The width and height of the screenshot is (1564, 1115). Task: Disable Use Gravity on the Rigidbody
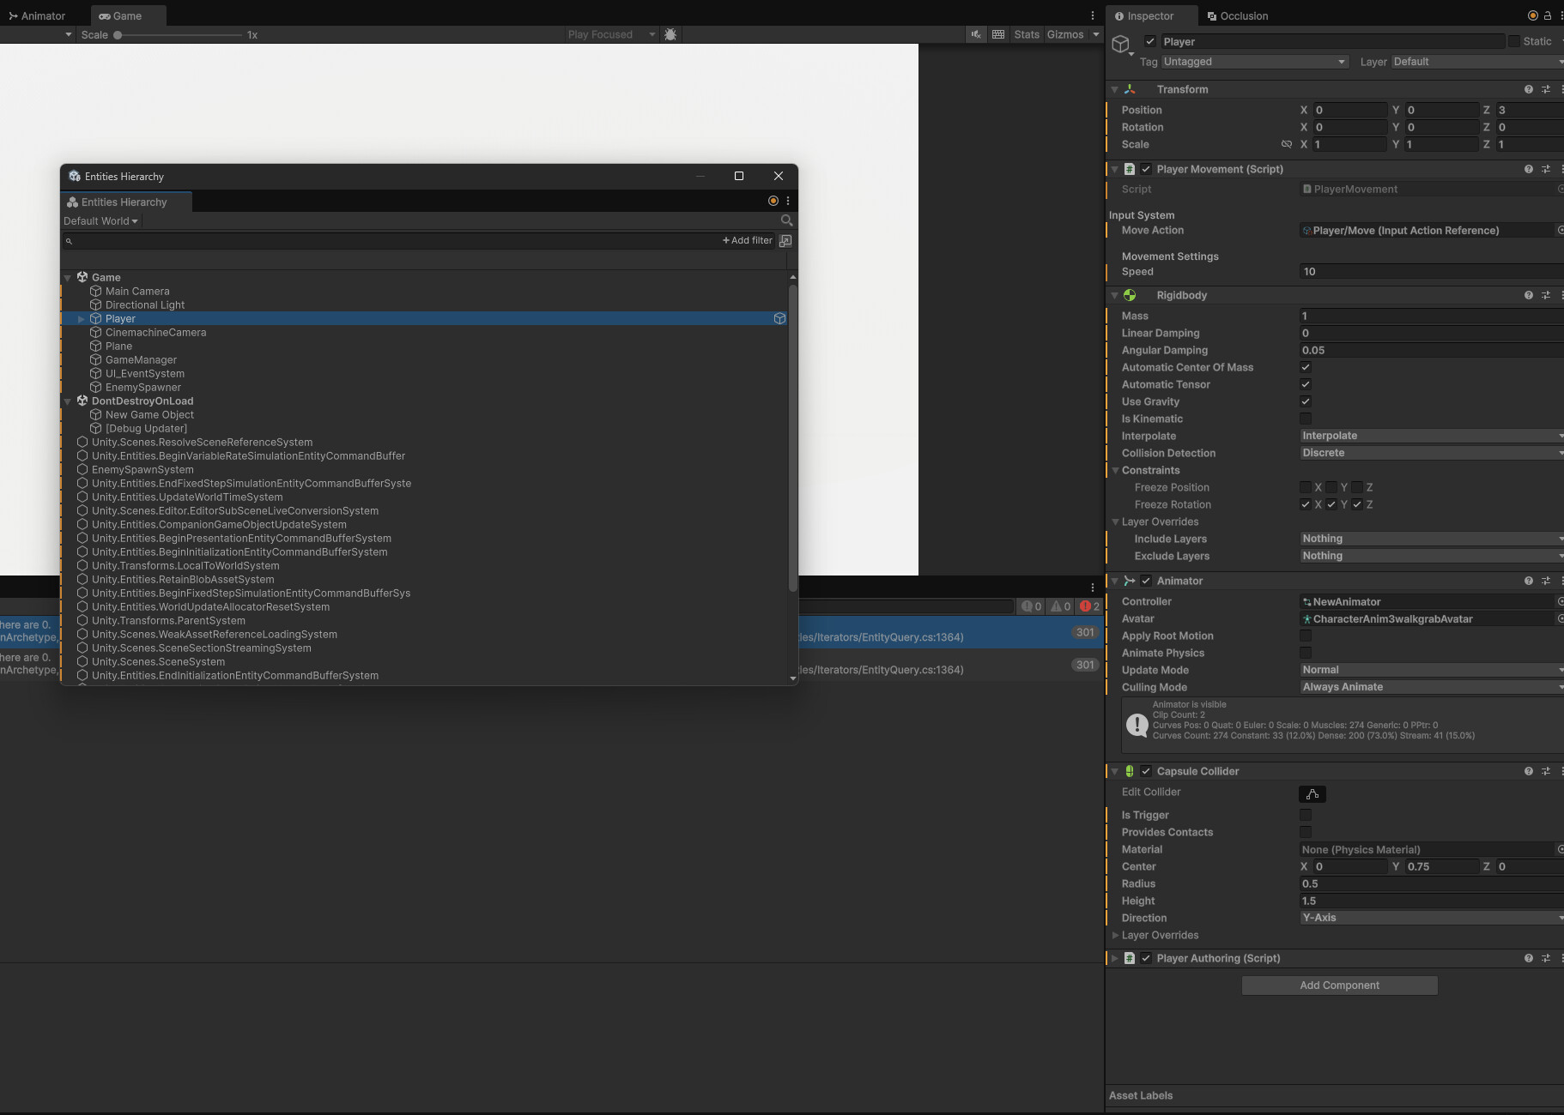point(1306,401)
